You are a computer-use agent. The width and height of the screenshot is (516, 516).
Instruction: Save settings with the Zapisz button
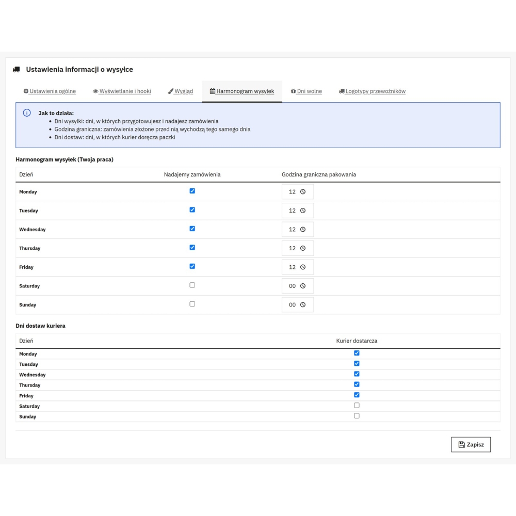tap(471, 445)
